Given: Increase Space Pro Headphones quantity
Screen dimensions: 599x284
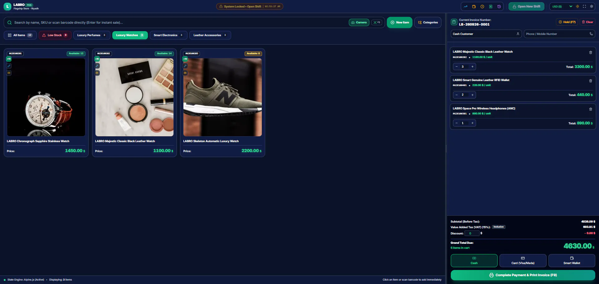Looking at the screenshot, I should pos(472,123).
